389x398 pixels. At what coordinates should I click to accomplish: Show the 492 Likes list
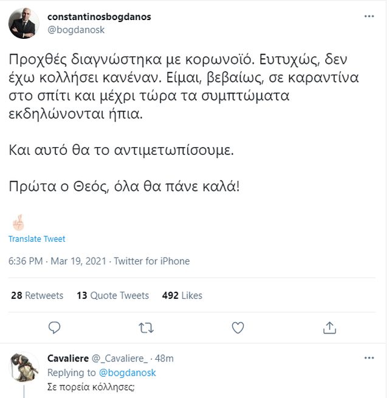click(182, 295)
